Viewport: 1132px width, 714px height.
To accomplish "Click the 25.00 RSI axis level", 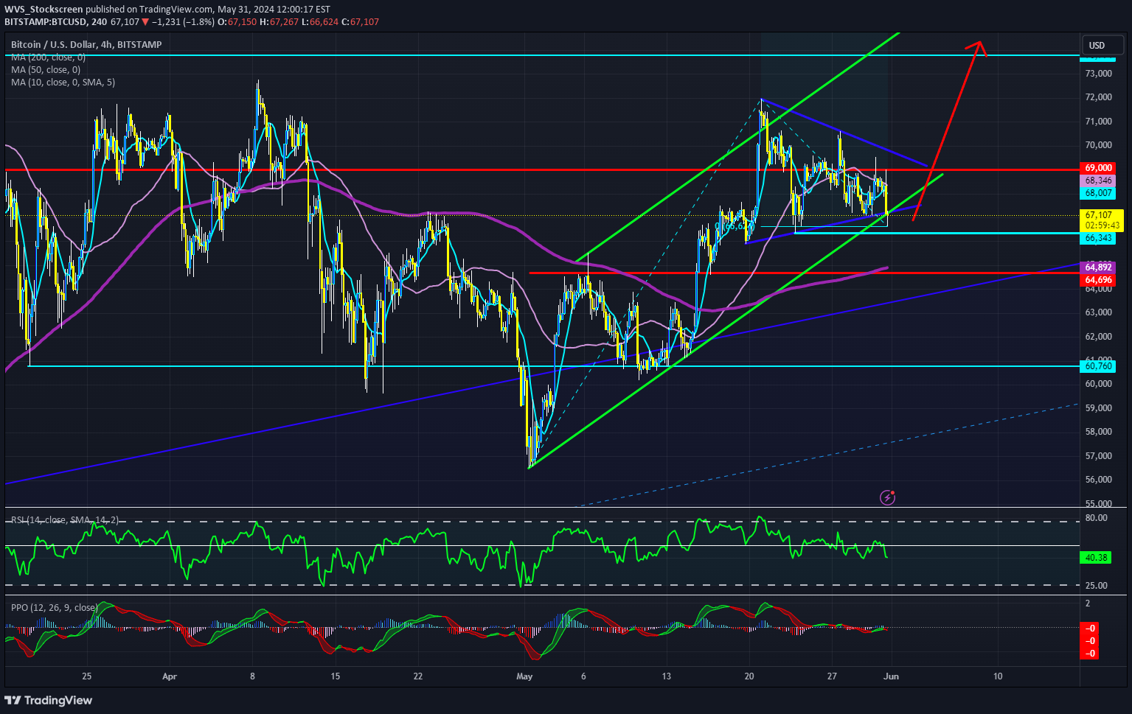I will tap(1097, 586).
